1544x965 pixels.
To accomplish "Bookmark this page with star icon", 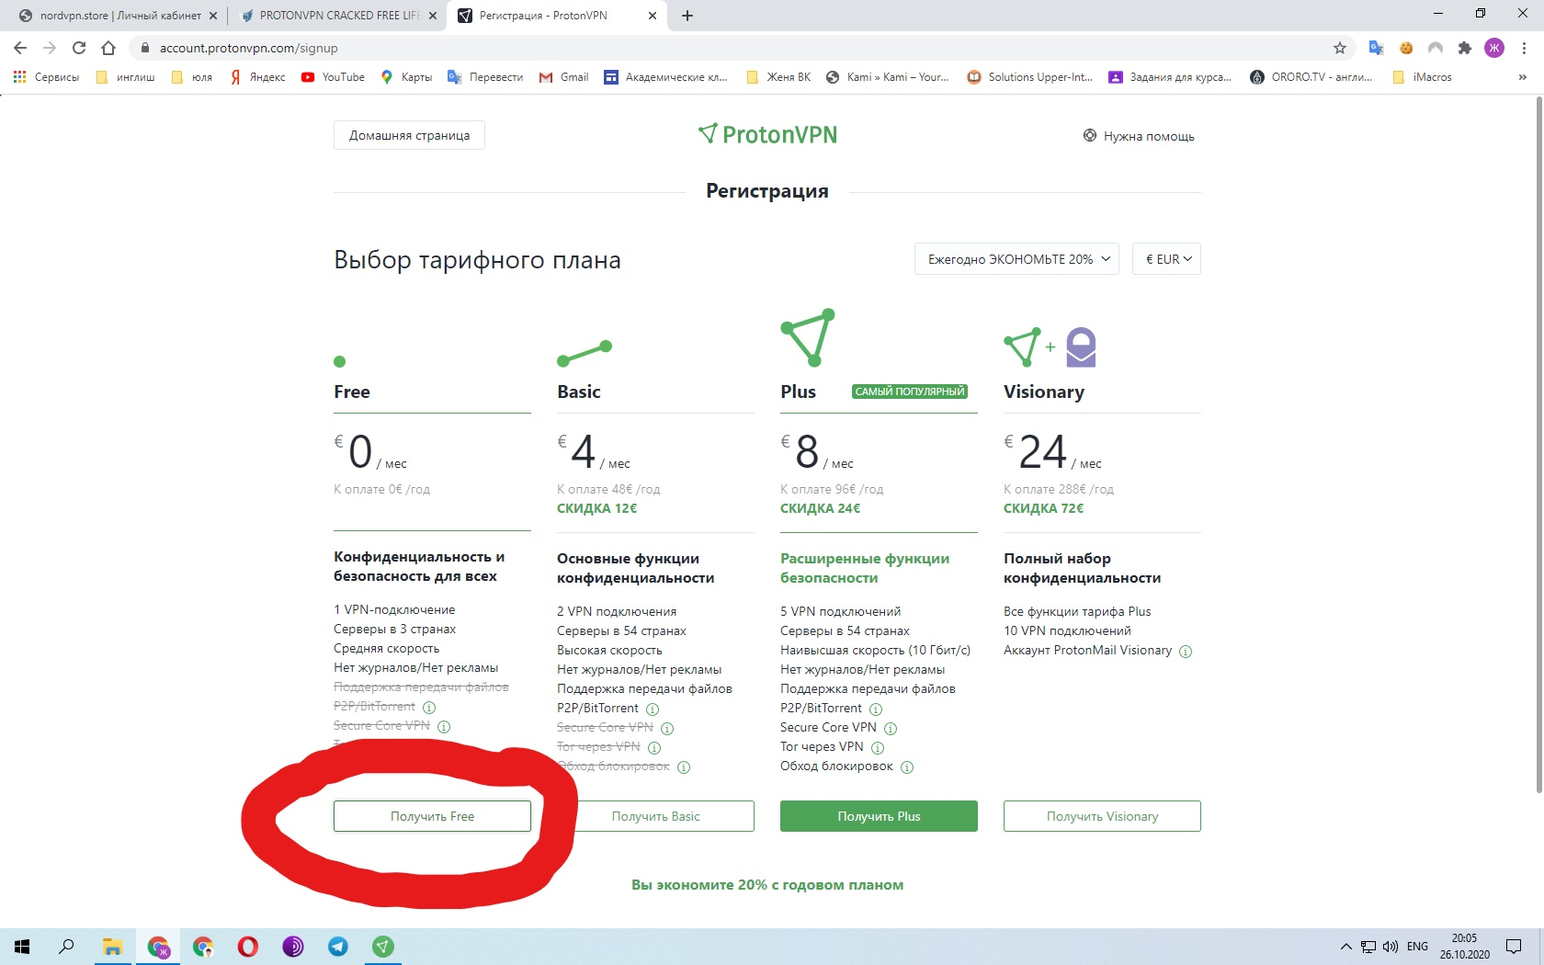I will 1340,48.
